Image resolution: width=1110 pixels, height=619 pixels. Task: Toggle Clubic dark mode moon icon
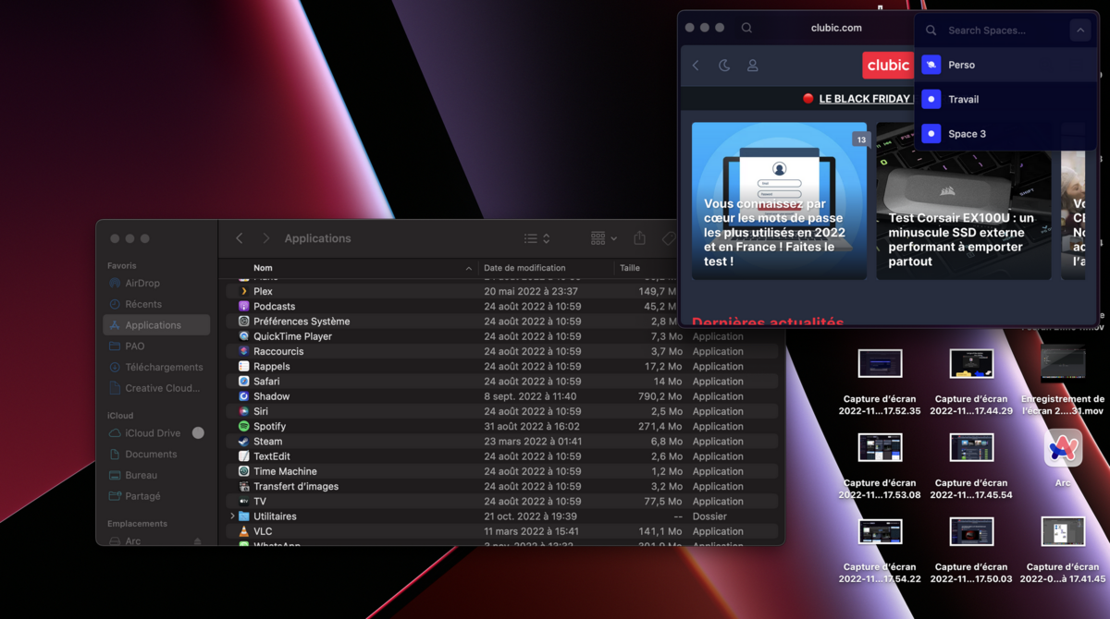[x=724, y=66]
